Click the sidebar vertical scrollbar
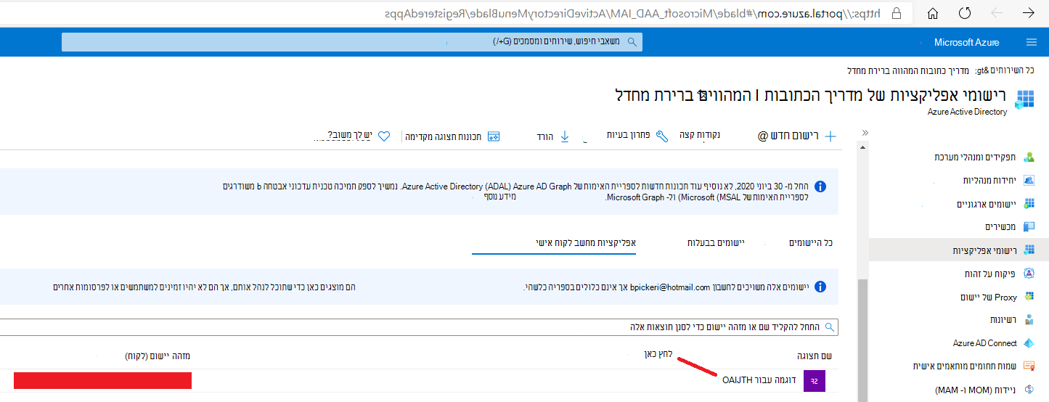 coord(863,340)
